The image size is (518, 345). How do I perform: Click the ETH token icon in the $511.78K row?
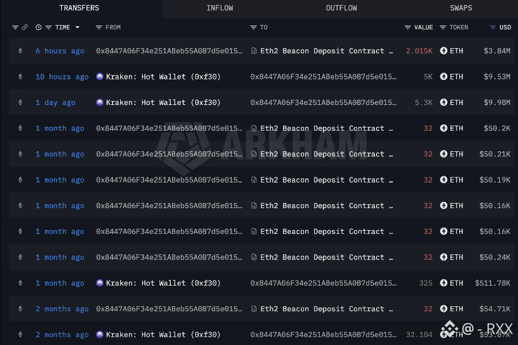click(444, 283)
